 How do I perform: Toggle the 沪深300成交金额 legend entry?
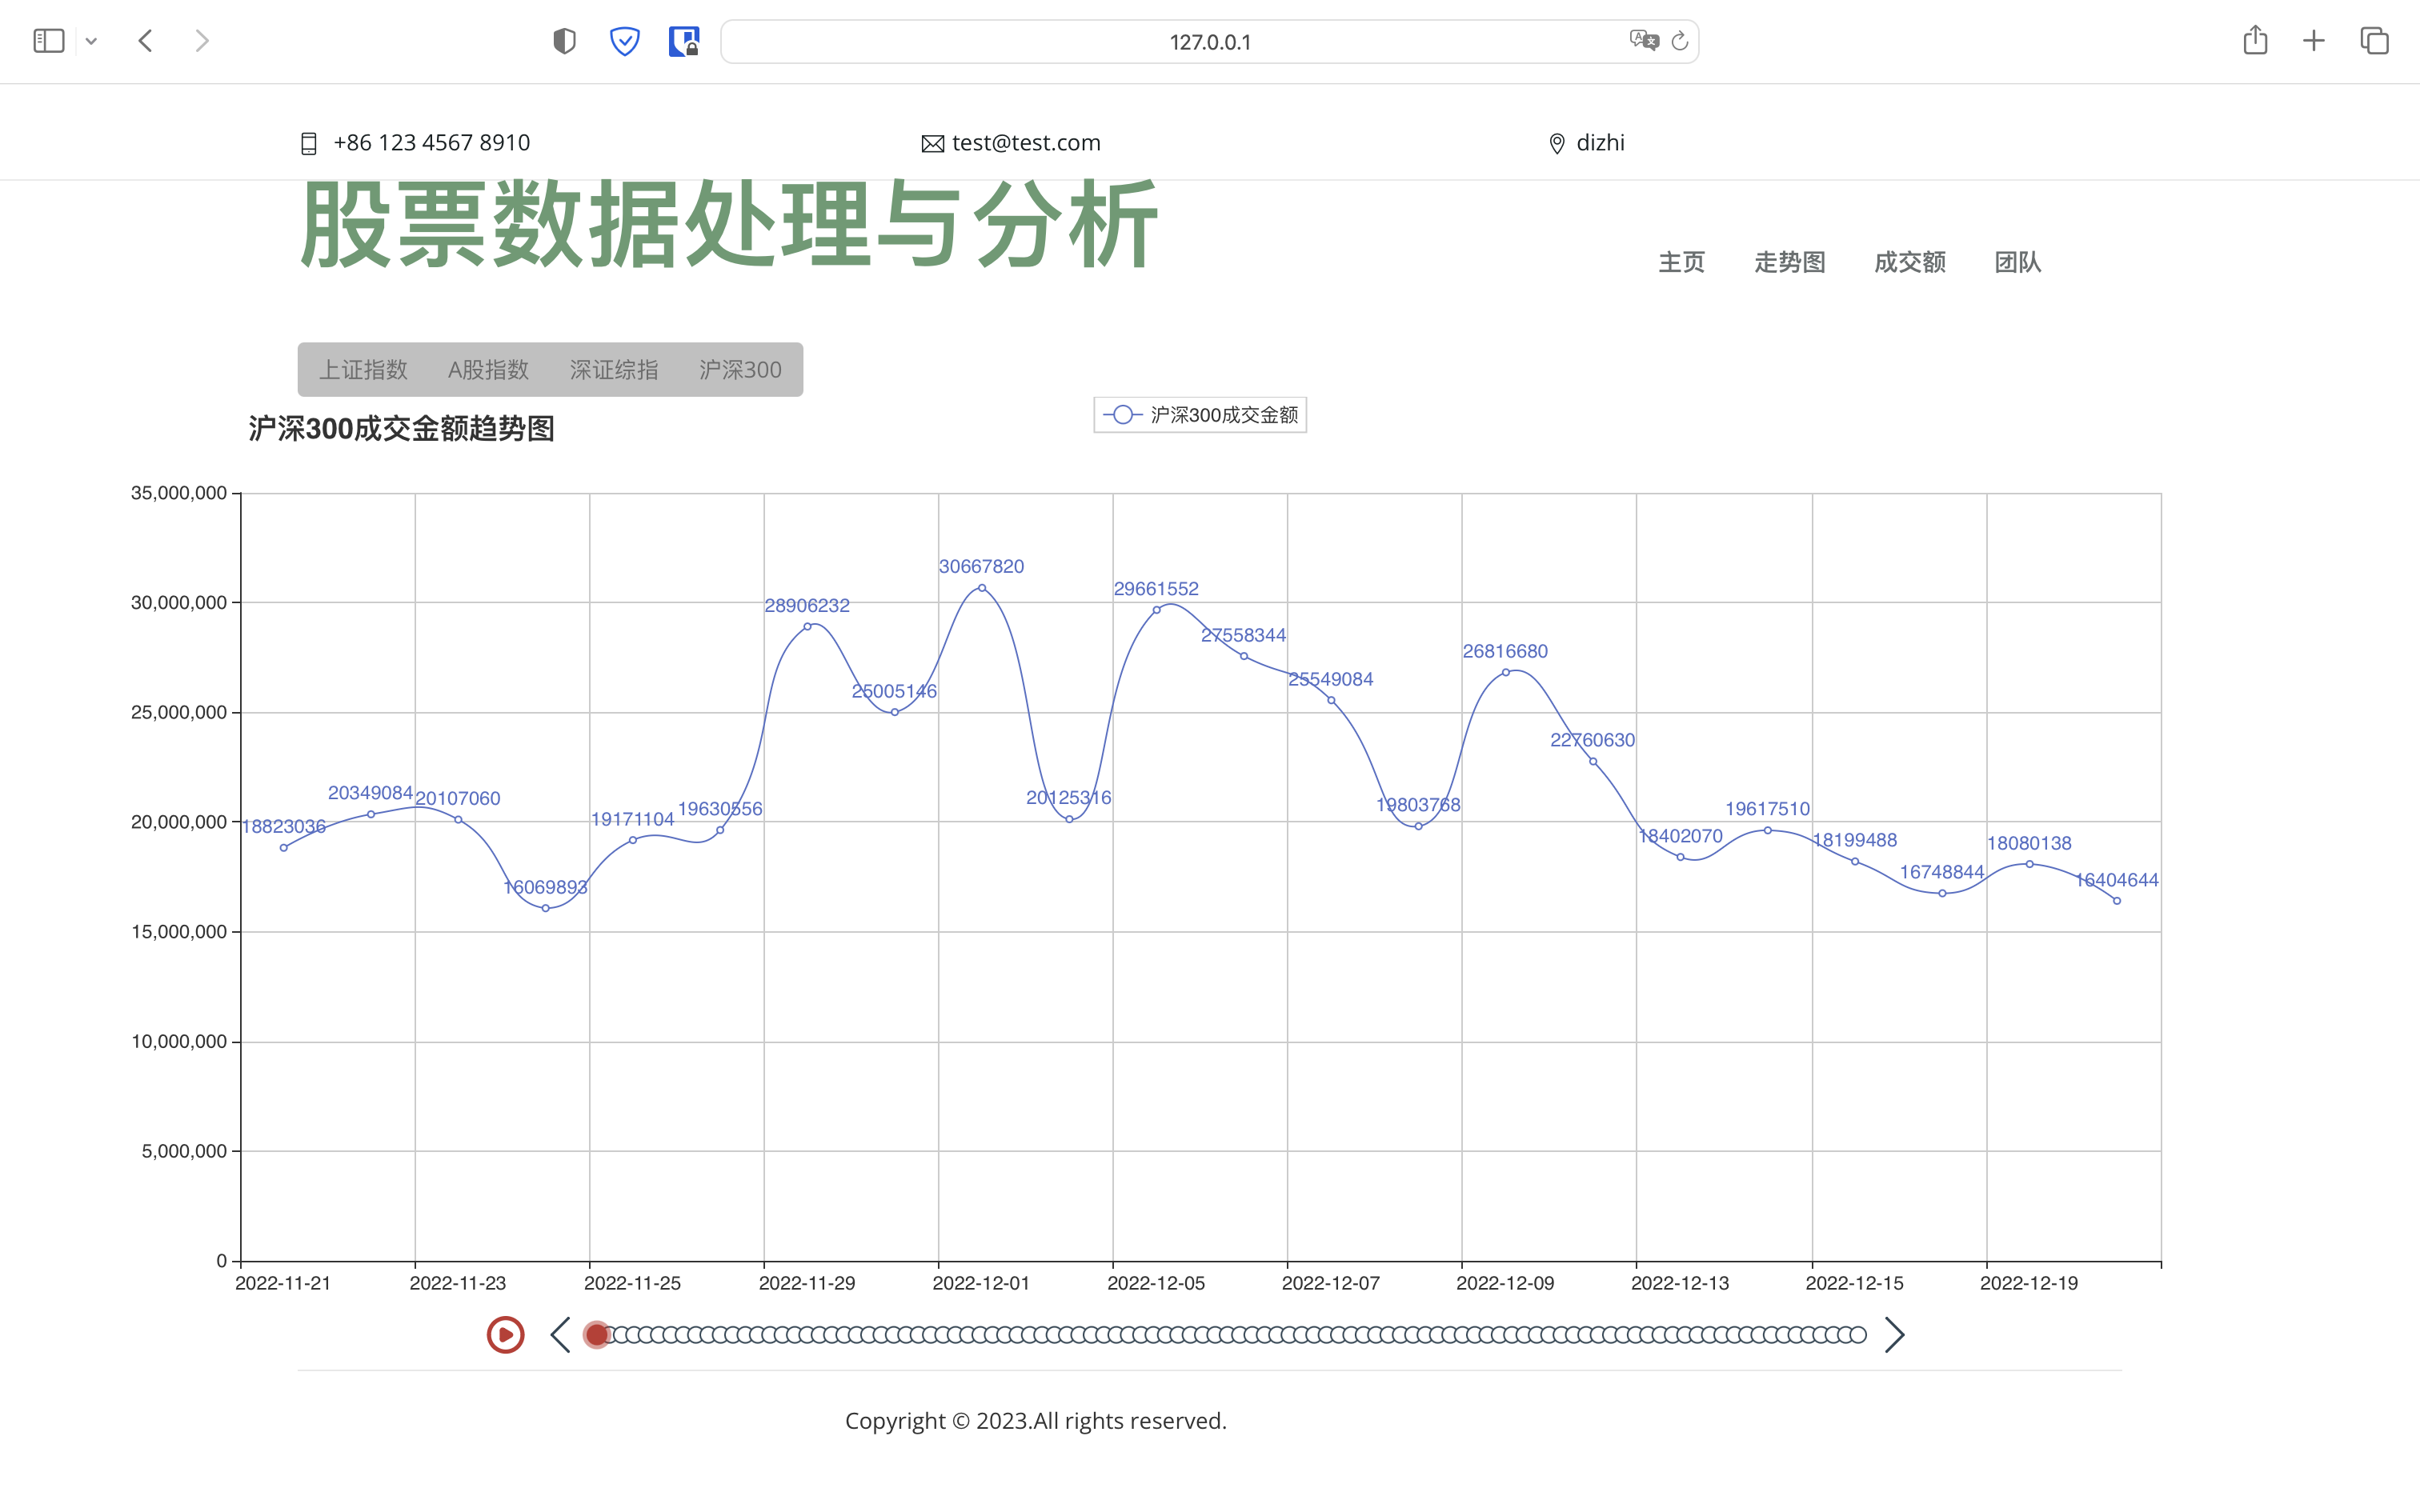pos(1199,414)
